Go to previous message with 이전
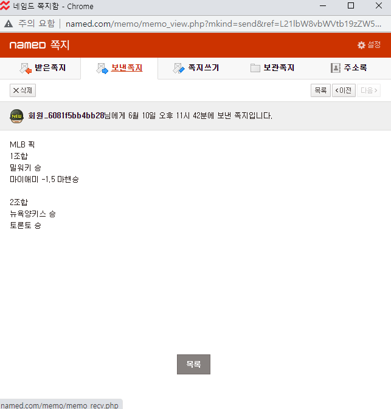 pos(344,90)
